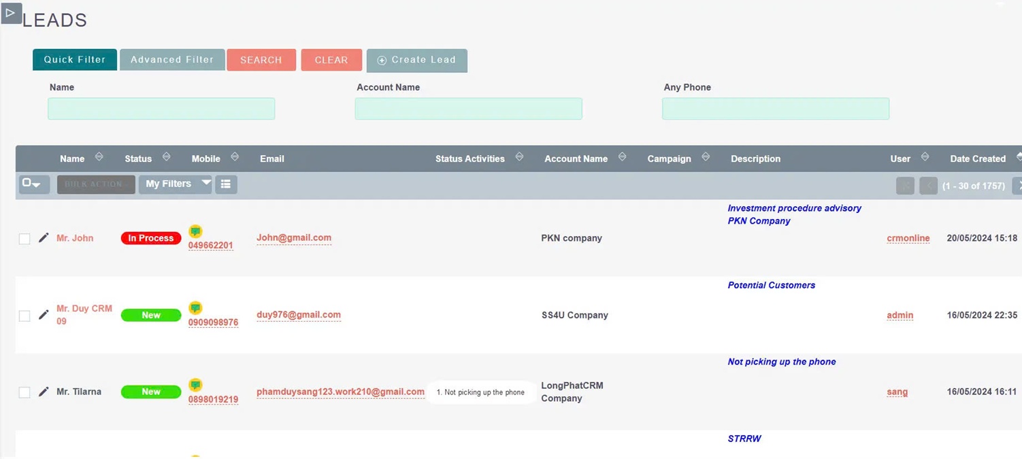
Task: Open the Bulk Action dropdown
Action: 95,184
